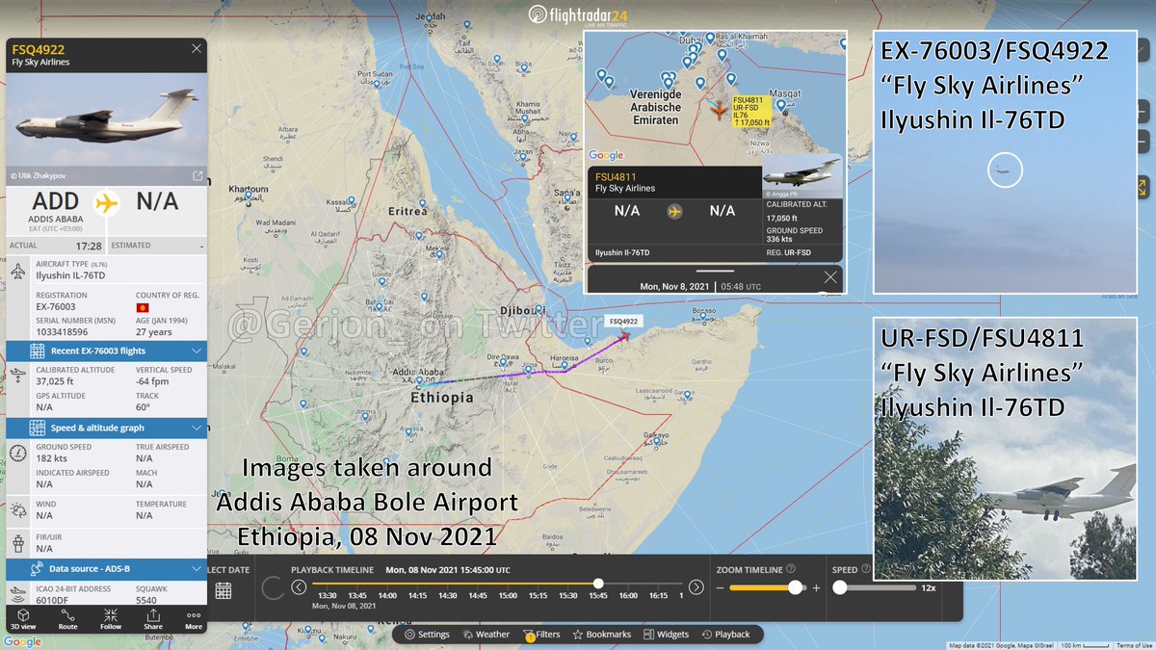This screenshot has height=650, width=1156.
Task: Click registration value EX-76003
Action: click(x=56, y=307)
